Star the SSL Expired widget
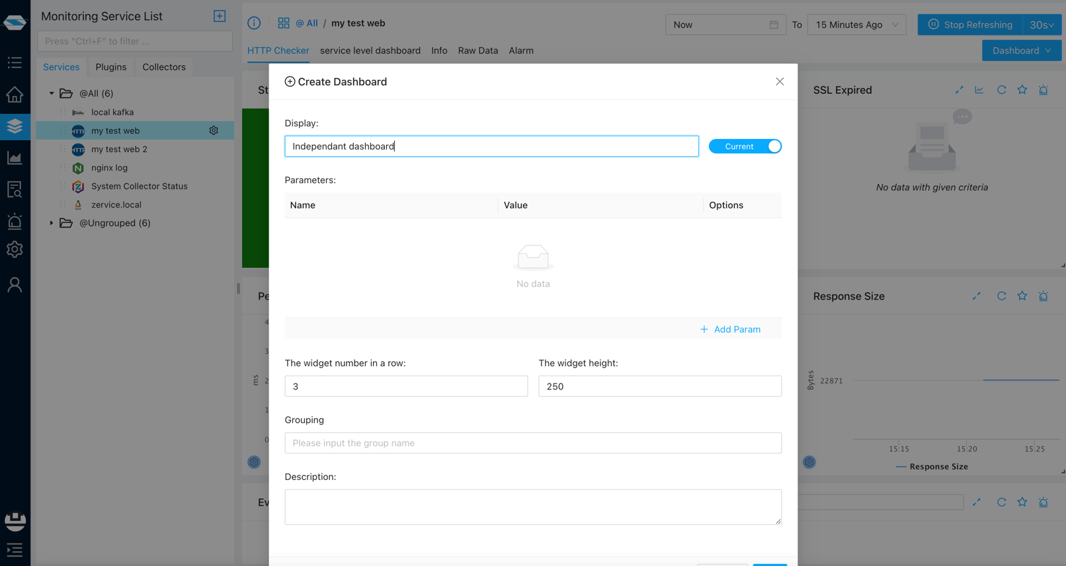The height and width of the screenshot is (566, 1066). pyautogui.click(x=1022, y=90)
